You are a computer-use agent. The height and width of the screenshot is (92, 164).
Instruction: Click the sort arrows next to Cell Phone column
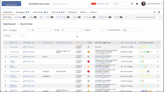33,43
